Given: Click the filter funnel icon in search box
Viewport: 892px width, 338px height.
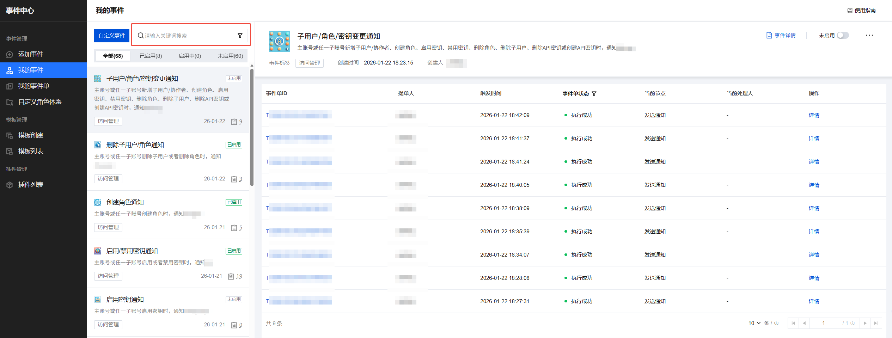Looking at the screenshot, I should coord(240,36).
